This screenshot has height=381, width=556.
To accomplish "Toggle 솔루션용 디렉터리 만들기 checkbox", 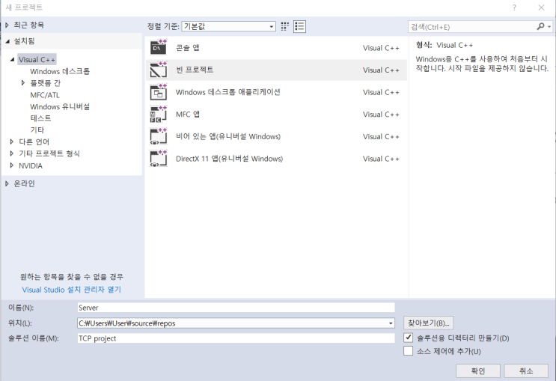I will tap(408, 338).
